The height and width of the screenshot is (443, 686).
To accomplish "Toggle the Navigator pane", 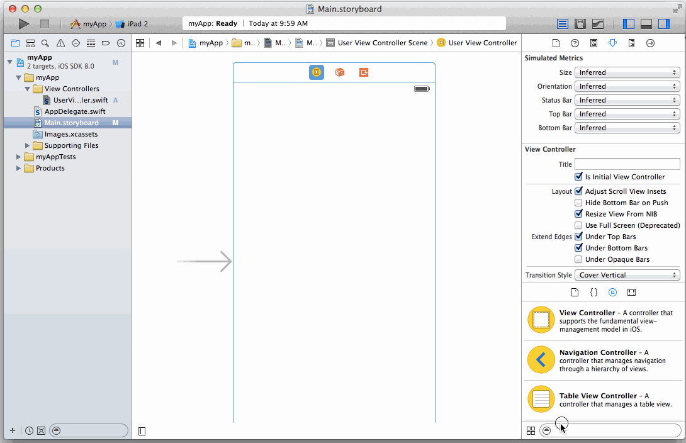I will pyautogui.click(x=629, y=24).
